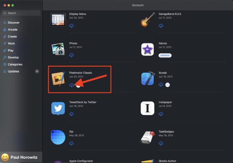Download GarageBand 6.0.5 via cloud icon
This screenshot has width=233, height=163.
(161, 26)
